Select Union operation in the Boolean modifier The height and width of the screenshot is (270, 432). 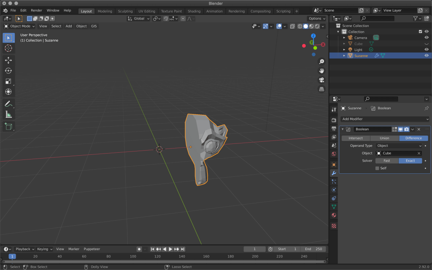[384, 138]
